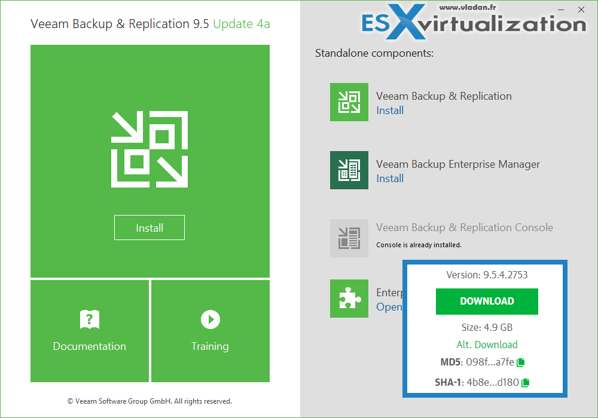Screen dimensions: 598x418
Task: Click the big Veeam logo icon
Action: coord(149,149)
